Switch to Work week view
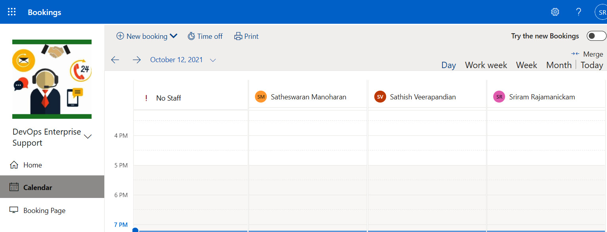 pyautogui.click(x=486, y=65)
